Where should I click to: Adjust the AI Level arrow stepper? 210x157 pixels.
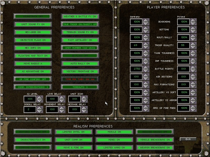pos(40,99)
